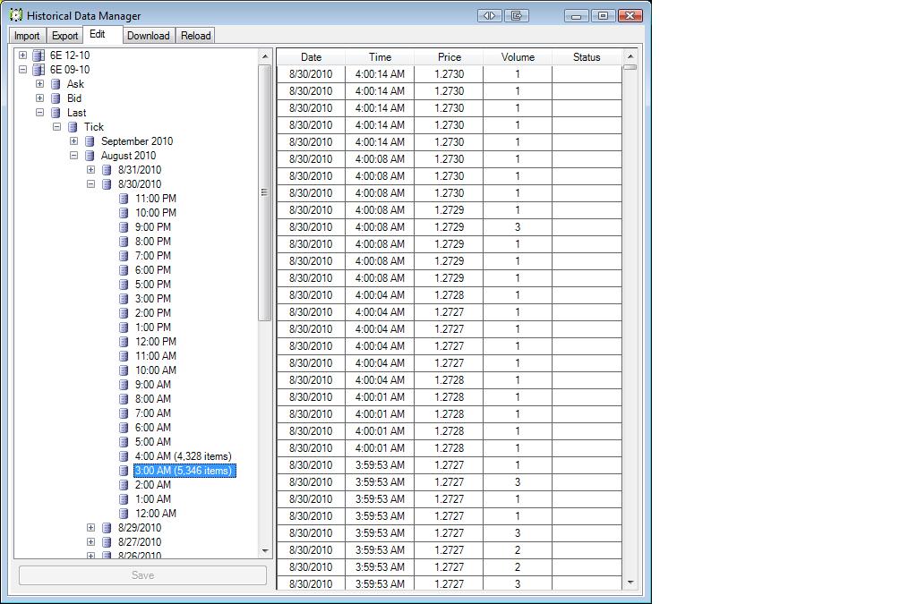Collapse the Tick node

56,127
